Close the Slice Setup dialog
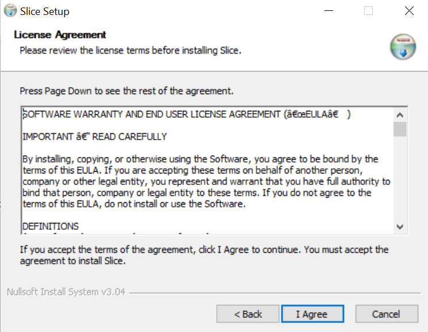Image resolution: width=428 pixels, height=332 pixels. [x=409, y=11]
